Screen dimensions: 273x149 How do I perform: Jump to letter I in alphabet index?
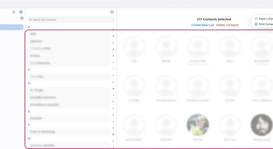point(113,69)
